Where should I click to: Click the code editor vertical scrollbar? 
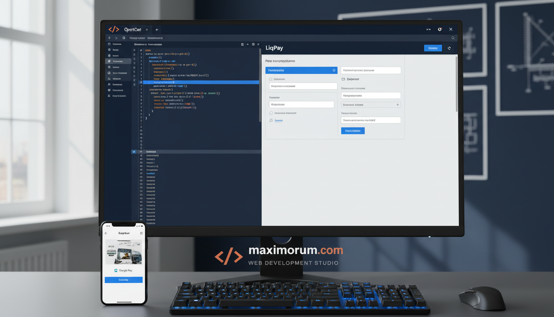(x=260, y=85)
